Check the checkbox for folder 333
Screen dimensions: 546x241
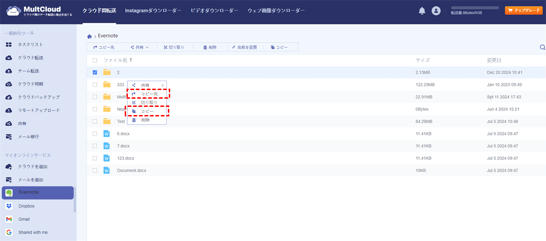[95, 85]
